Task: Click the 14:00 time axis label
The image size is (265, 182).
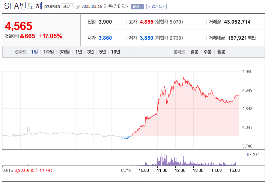Action: coord(216,170)
